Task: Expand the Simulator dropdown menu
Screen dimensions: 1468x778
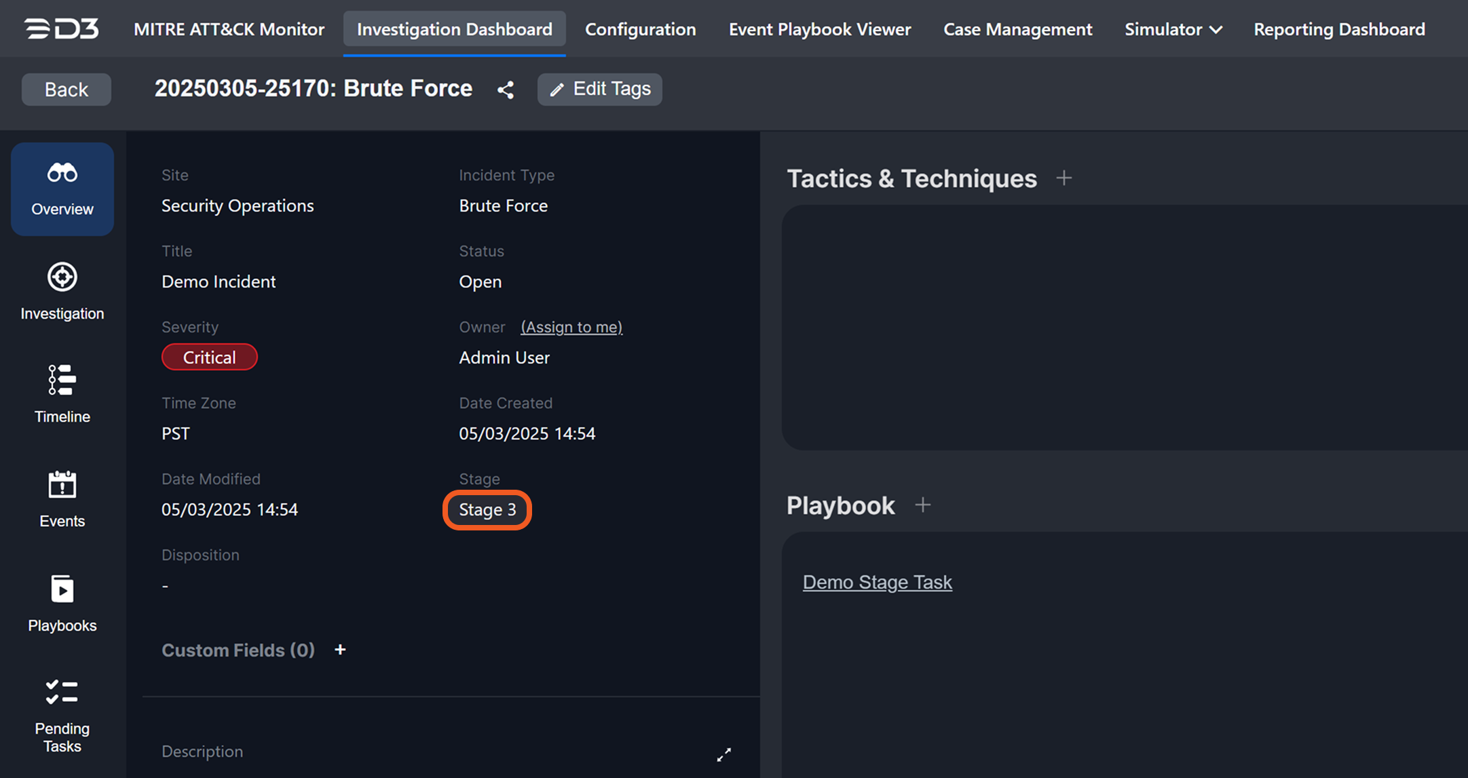Action: 1173,29
